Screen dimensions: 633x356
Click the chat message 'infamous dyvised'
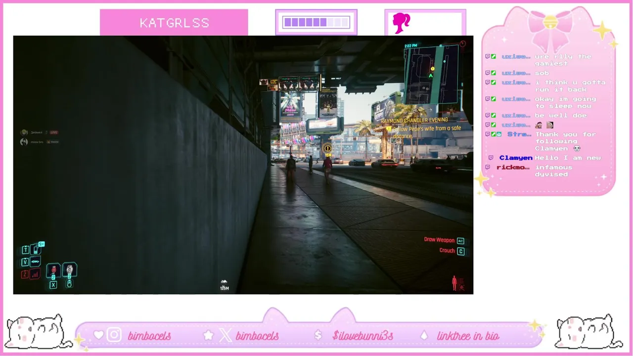[x=553, y=171]
